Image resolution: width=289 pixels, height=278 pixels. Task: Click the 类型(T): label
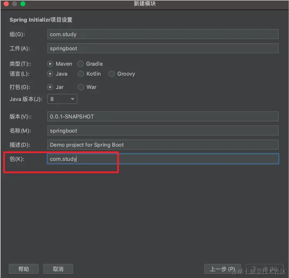point(20,64)
